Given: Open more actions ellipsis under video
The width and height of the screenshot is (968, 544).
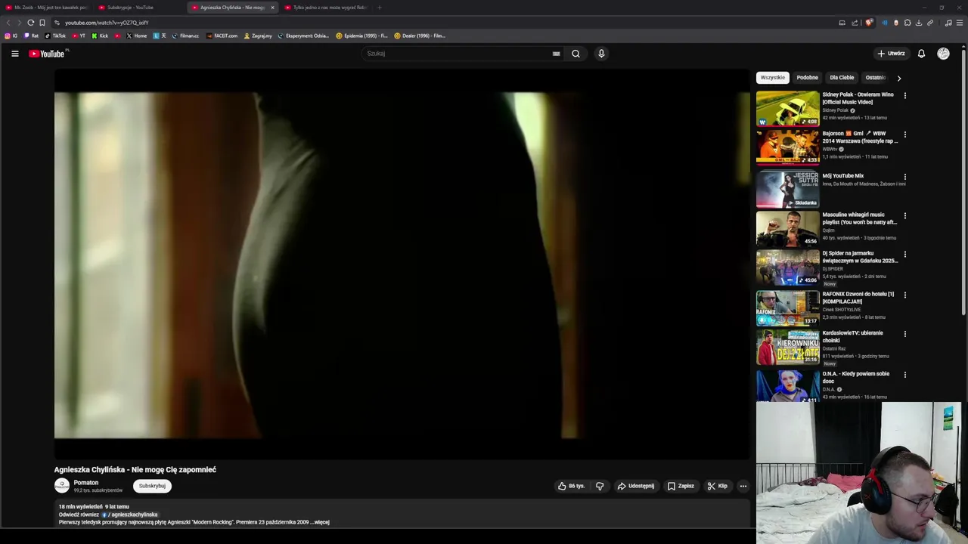Looking at the screenshot, I should (x=743, y=486).
